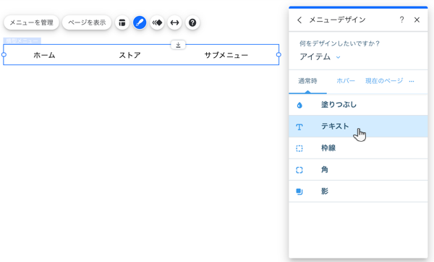Open the 角 settings row
Screen dimensions: 434x262
tap(358, 169)
